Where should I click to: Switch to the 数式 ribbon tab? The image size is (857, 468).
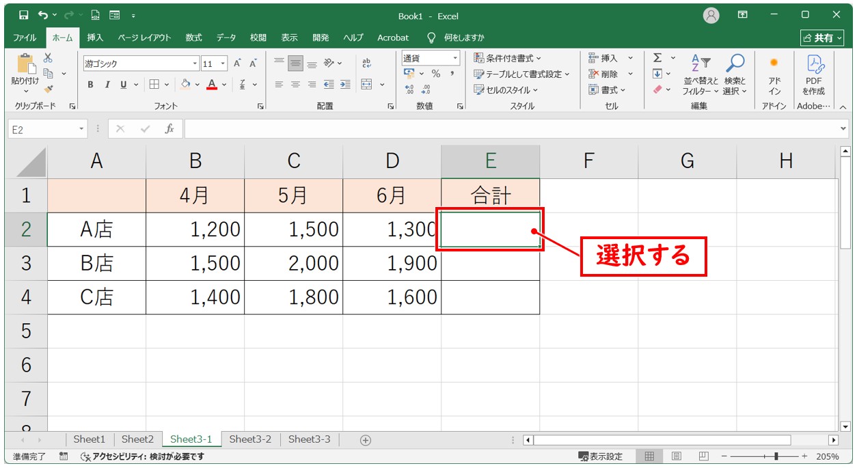tap(193, 38)
